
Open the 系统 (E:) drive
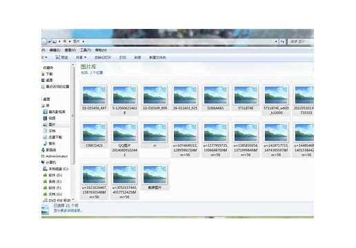(52, 181)
